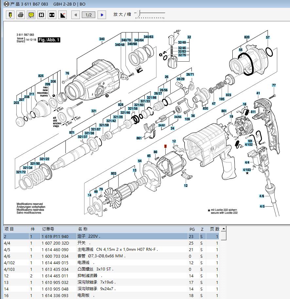Click part label 32 on the diagram

(189, 37)
